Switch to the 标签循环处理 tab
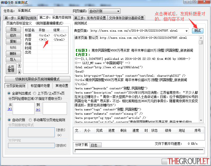Image resolution: width=211 pixels, height=166 pixels. [x=40, y=86]
